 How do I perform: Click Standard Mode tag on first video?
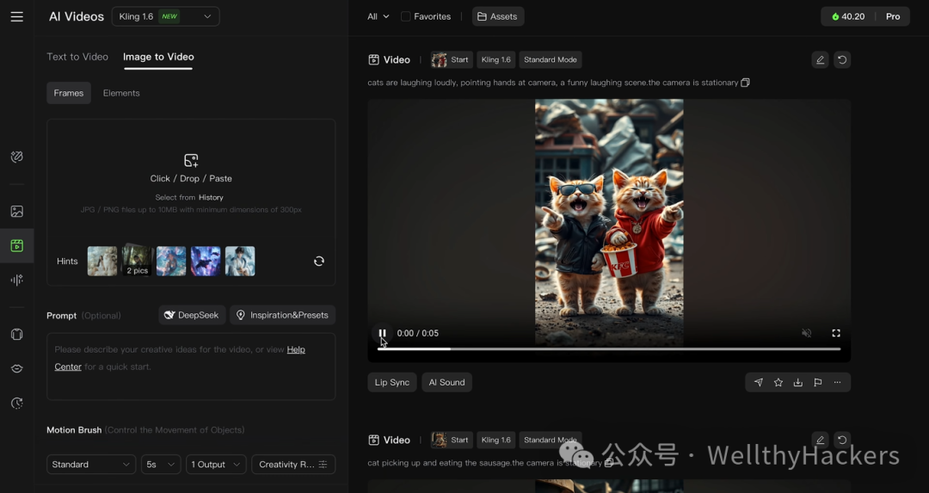tap(551, 60)
